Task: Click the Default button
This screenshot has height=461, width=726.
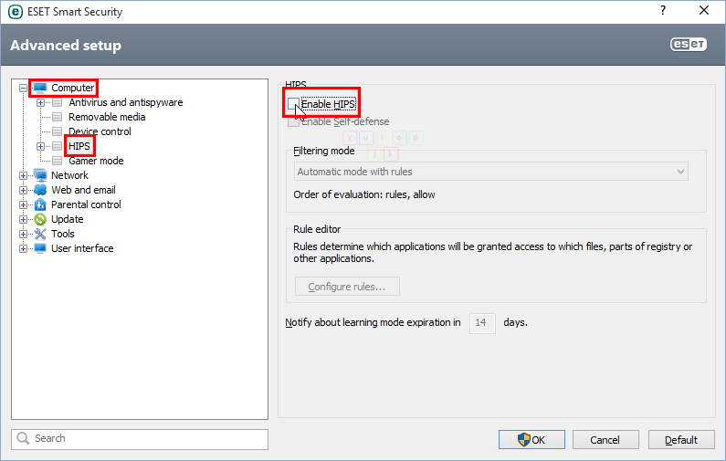Action: (x=681, y=439)
